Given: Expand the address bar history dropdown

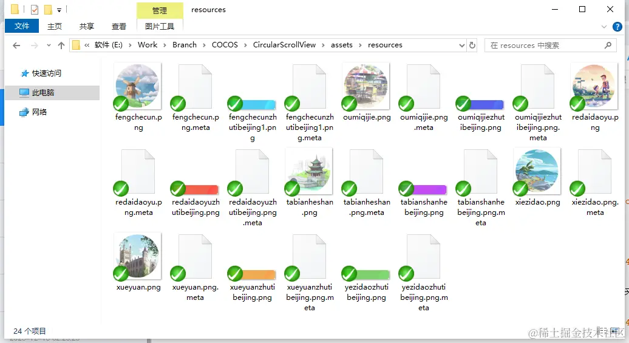Looking at the screenshot, I should tap(461, 46).
